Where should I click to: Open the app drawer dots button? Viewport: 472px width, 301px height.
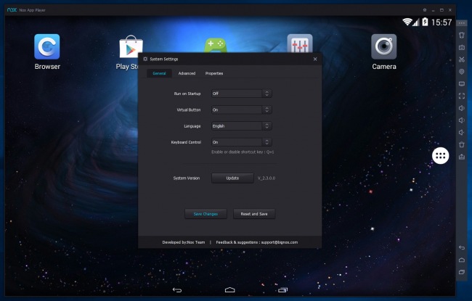click(x=440, y=156)
